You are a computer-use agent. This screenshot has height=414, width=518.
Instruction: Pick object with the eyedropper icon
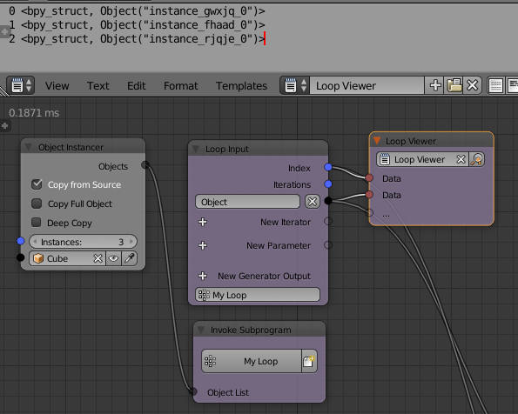129,258
